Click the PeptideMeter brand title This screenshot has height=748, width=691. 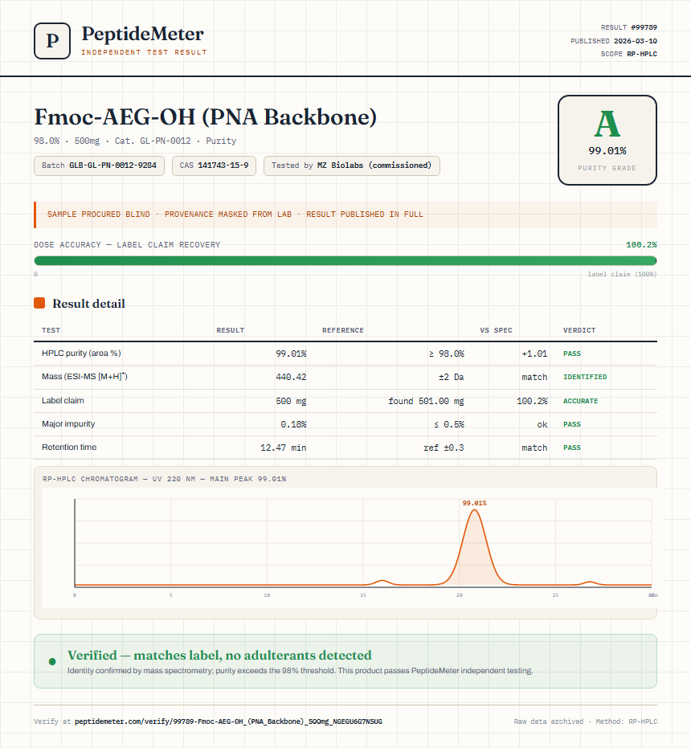143,35
